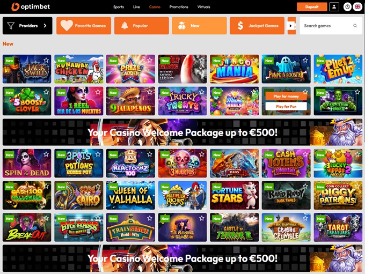
Task: Click the dollar icon on Jackpot Games
Action: tap(240, 26)
